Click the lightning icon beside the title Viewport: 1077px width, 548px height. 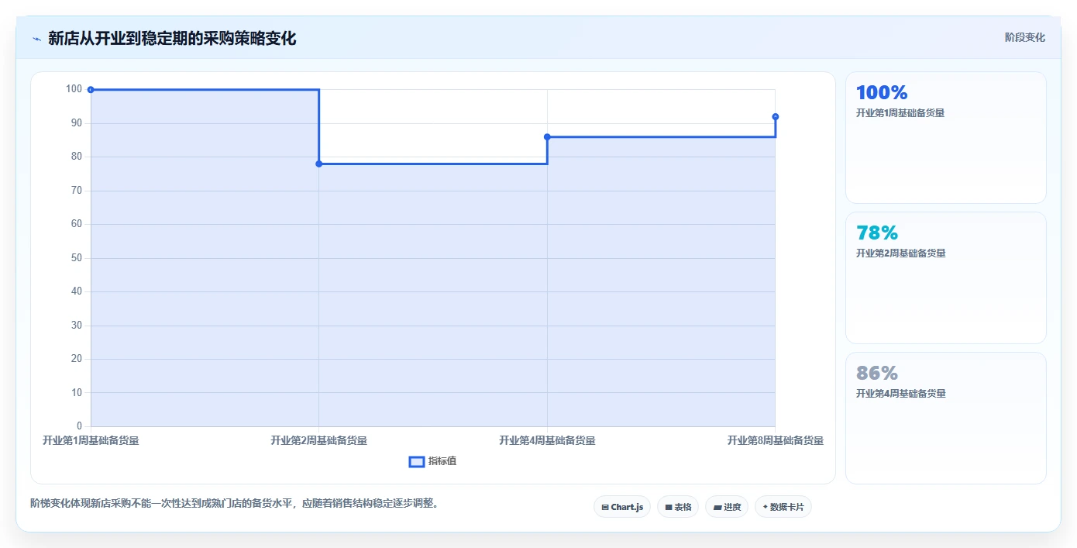tap(36, 39)
